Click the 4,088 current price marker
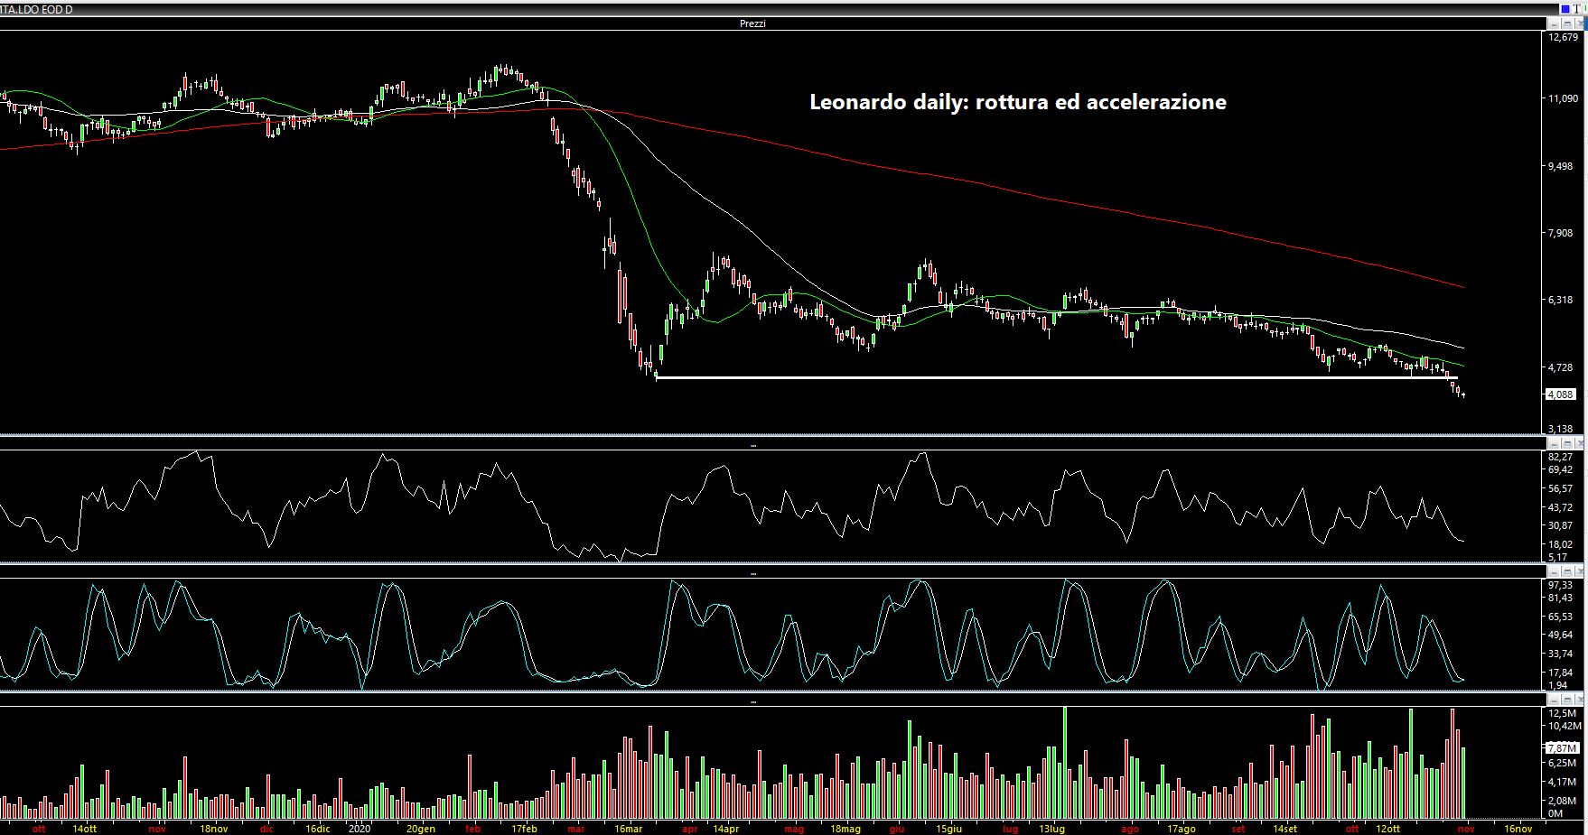Viewport: 1588px width, 835px height. tap(1561, 394)
